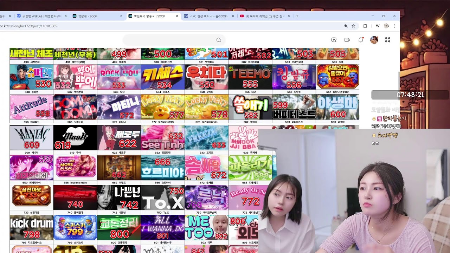This screenshot has width=450, height=253.
Task: Select the 798 kick drum thumbnail
Action: click(31, 228)
